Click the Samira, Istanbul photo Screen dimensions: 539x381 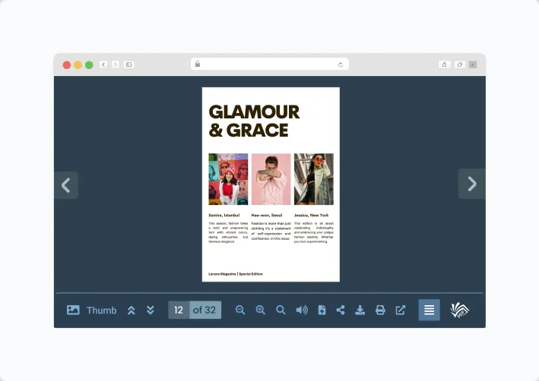tap(228, 179)
